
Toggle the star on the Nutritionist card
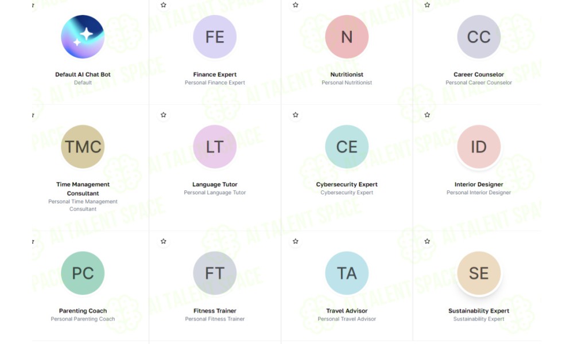click(x=296, y=5)
